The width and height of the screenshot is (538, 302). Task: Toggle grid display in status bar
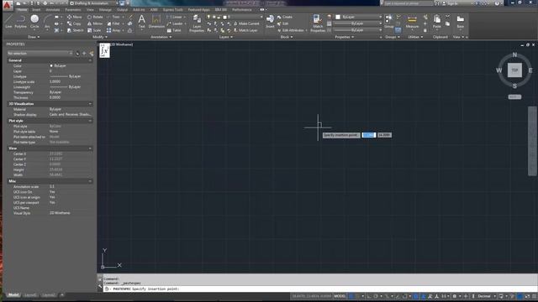(x=351, y=296)
